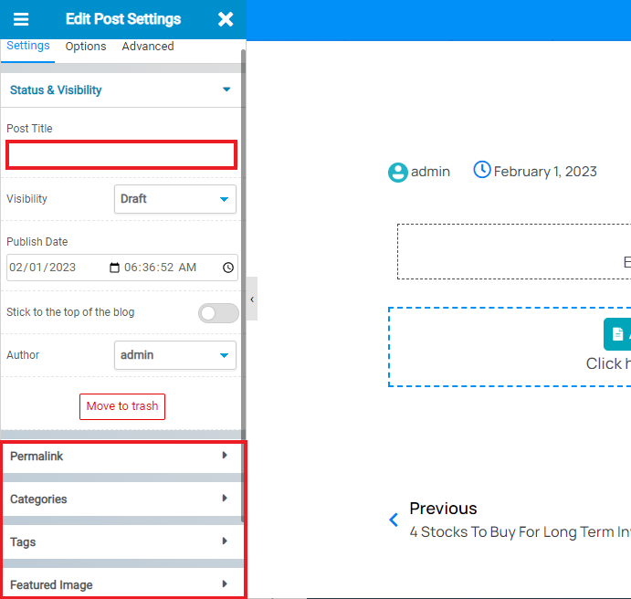The image size is (631, 599).
Task: Click the Move to trash button
Action: click(122, 406)
